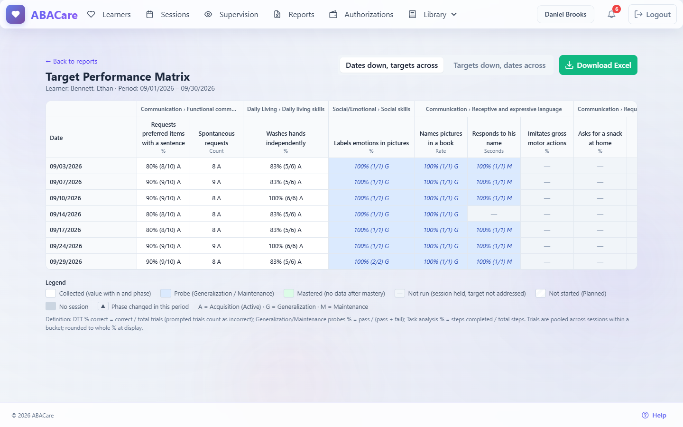Click the Authorizations folder icon
This screenshot has width=683, height=427.
(x=333, y=14)
